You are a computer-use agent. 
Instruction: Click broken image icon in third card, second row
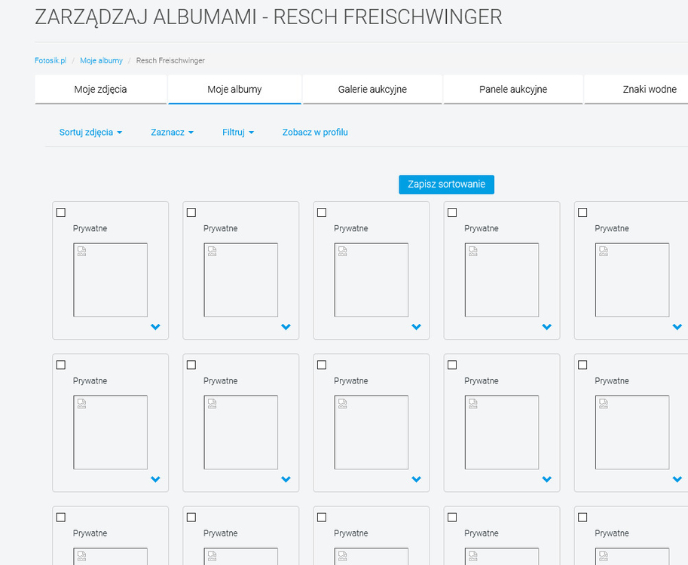pyautogui.click(x=342, y=405)
